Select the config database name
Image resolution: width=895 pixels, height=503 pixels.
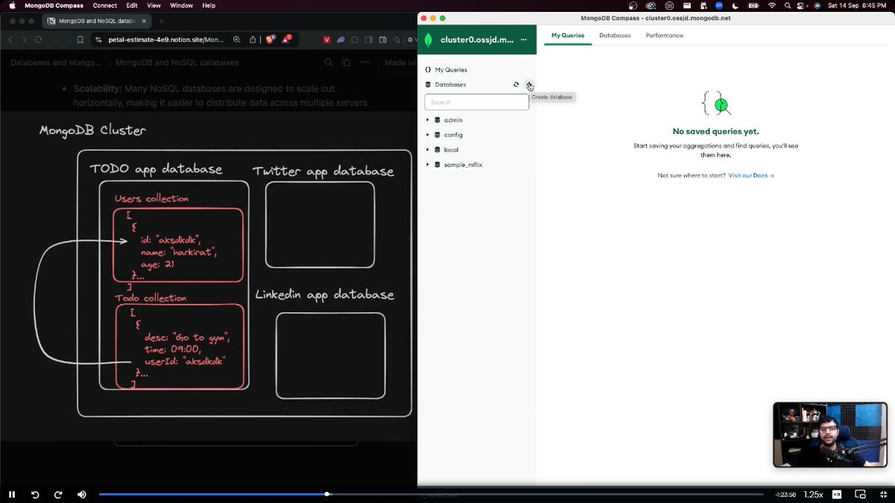coord(453,135)
